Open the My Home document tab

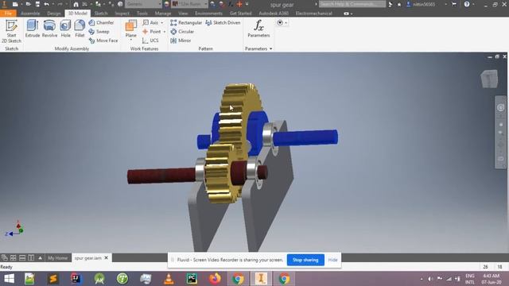[x=58, y=258]
